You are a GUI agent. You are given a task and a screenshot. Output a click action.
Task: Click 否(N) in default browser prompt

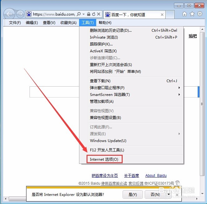pos(155,194)
